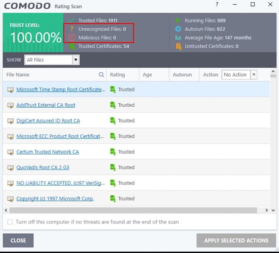Viewport: 279px width, 253px height.
Task: Click Trusted rating icon in AddTrust External row
Action: [113, 105]
